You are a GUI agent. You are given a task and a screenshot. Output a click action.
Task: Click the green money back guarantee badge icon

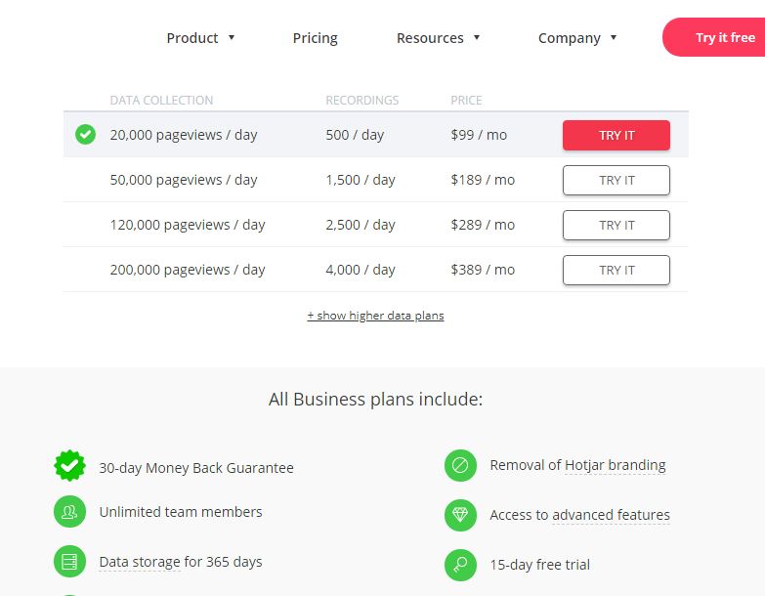coord(69,466)
